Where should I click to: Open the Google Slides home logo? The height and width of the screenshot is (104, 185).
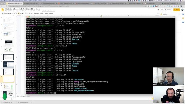[3, 10]
